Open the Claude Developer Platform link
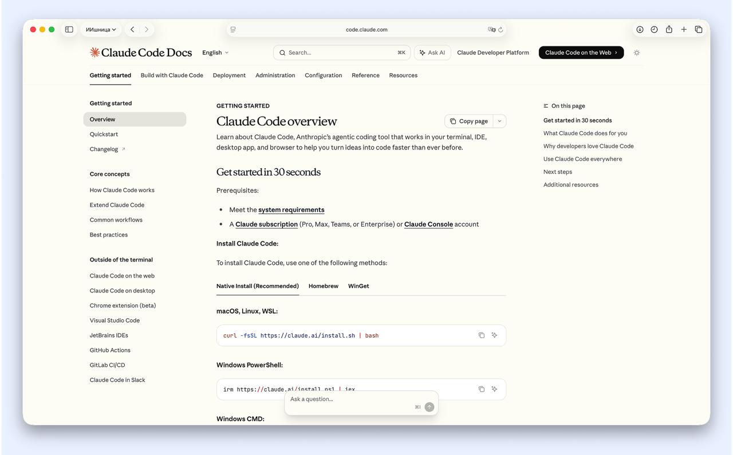The image size is (733, 455). (x=493, y=53)
